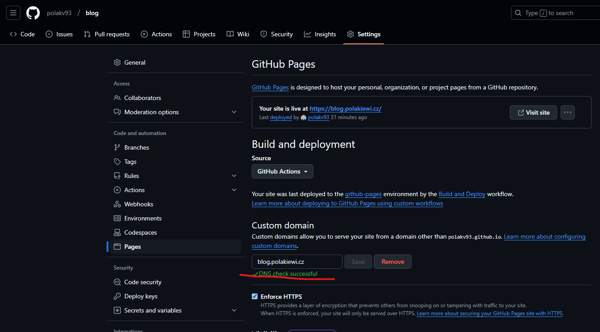Click polakv93 owner in breadcrumb
The width and height of the screenshot is (600, 332).
(59, 13)
